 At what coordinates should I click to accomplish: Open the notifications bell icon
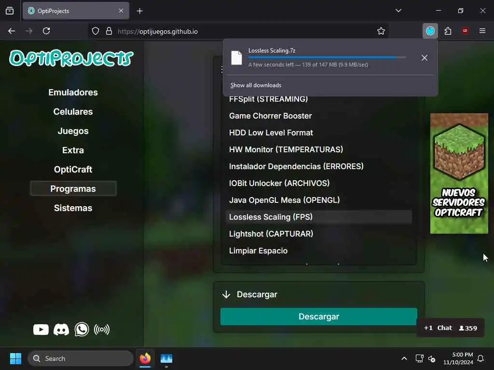coord(481,358)
